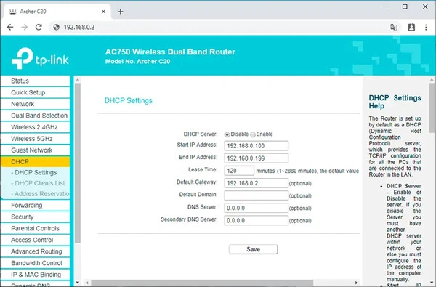This screenshot has height=287, width=436.
Task: Click the AC750 Wireless Dual Band Router title
Action: (x=170, y=52)
